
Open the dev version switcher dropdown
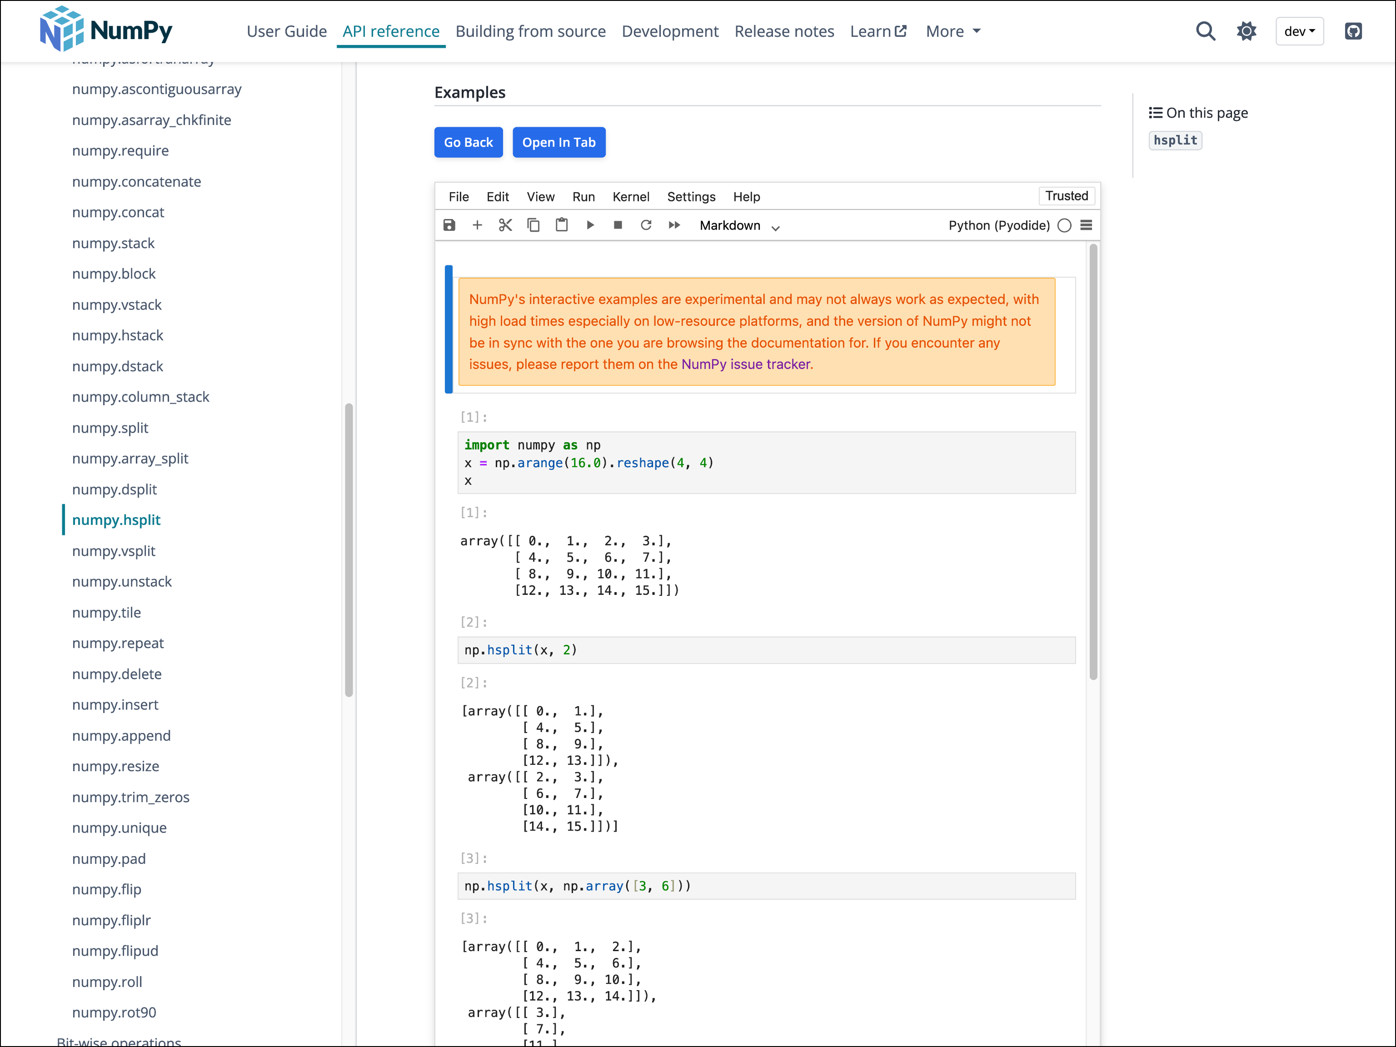click(1300, 31)
